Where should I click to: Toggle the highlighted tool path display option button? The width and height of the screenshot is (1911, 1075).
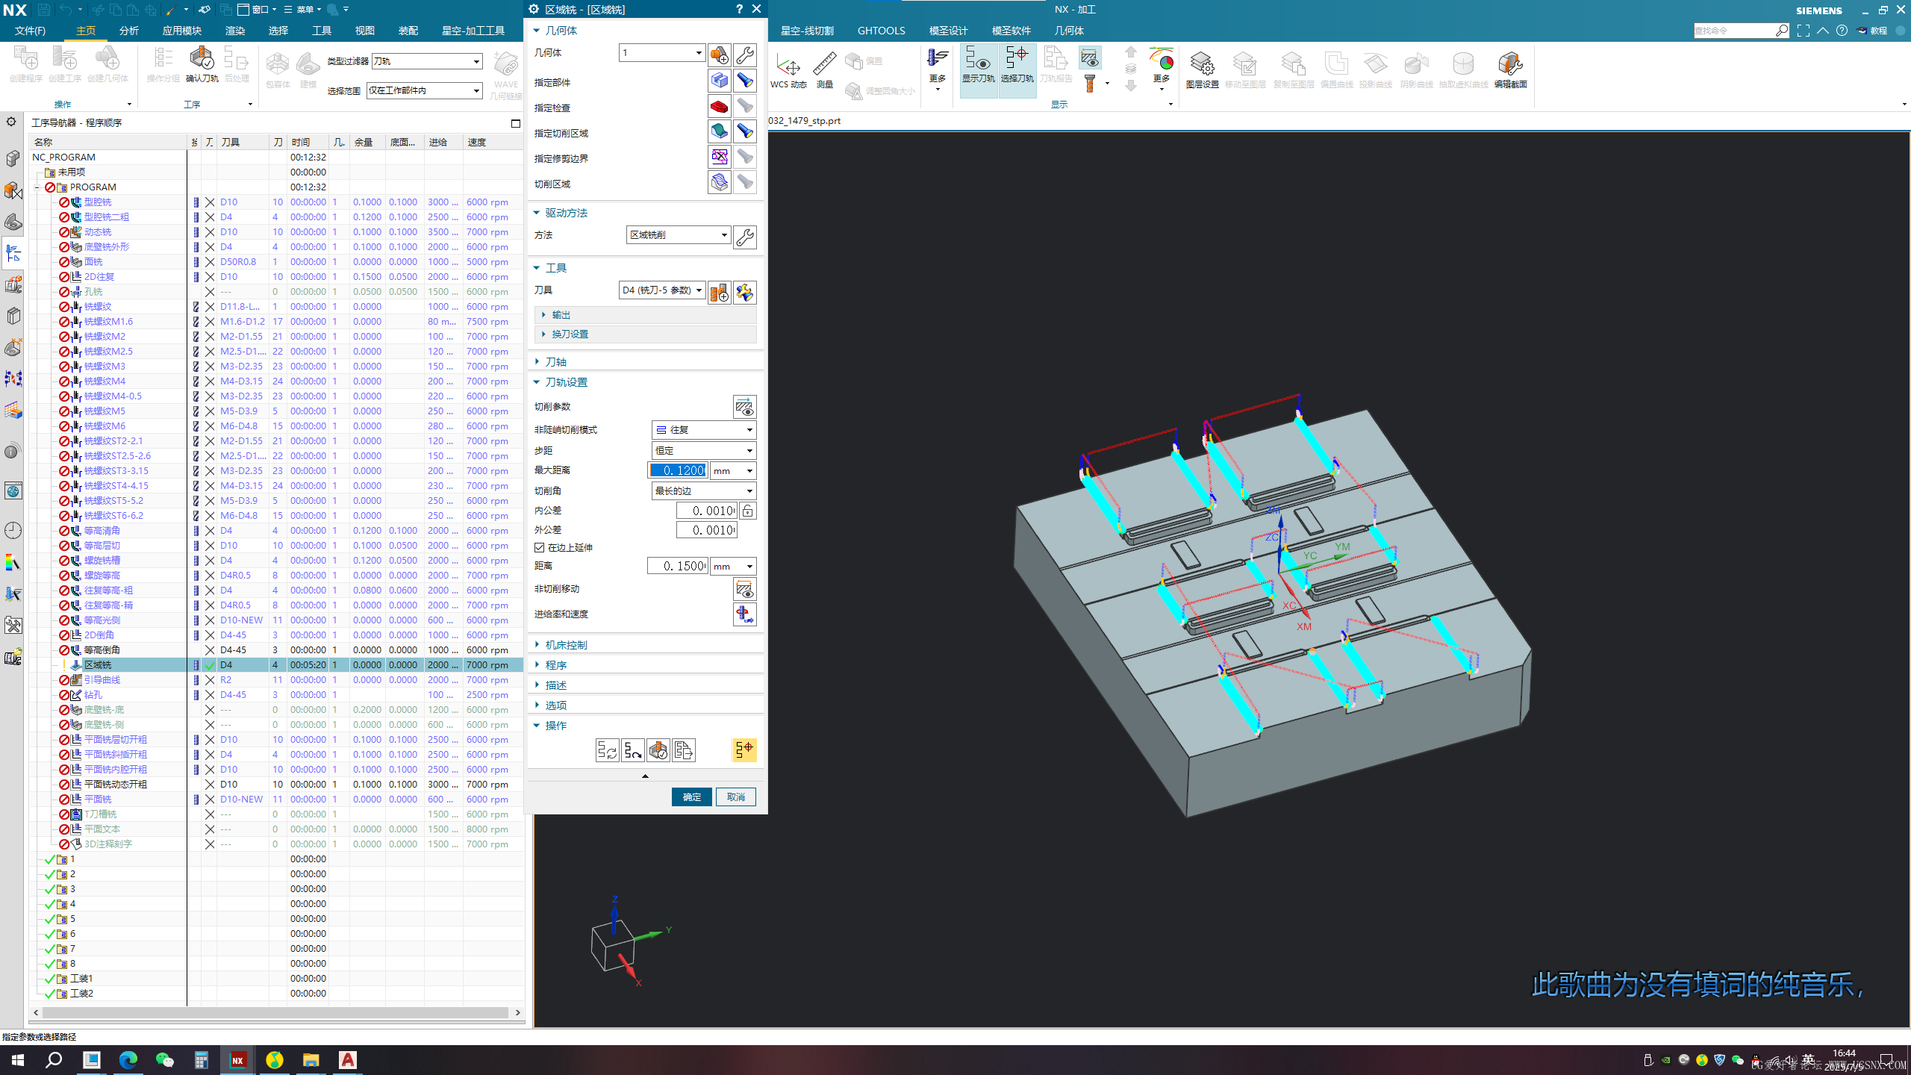pos(744,750)
